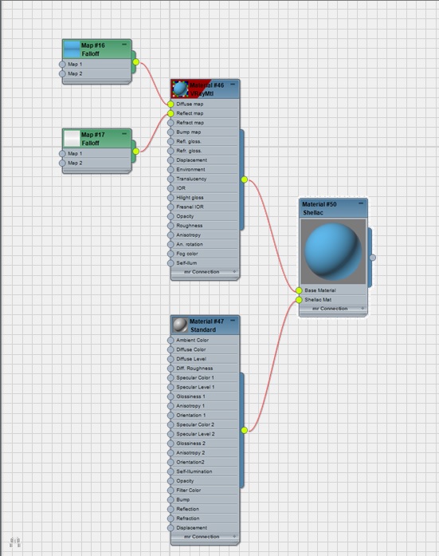439x556 pixels.
Task: Click the Glossiness 2 slot label
Action: click(x=191, y=444)
